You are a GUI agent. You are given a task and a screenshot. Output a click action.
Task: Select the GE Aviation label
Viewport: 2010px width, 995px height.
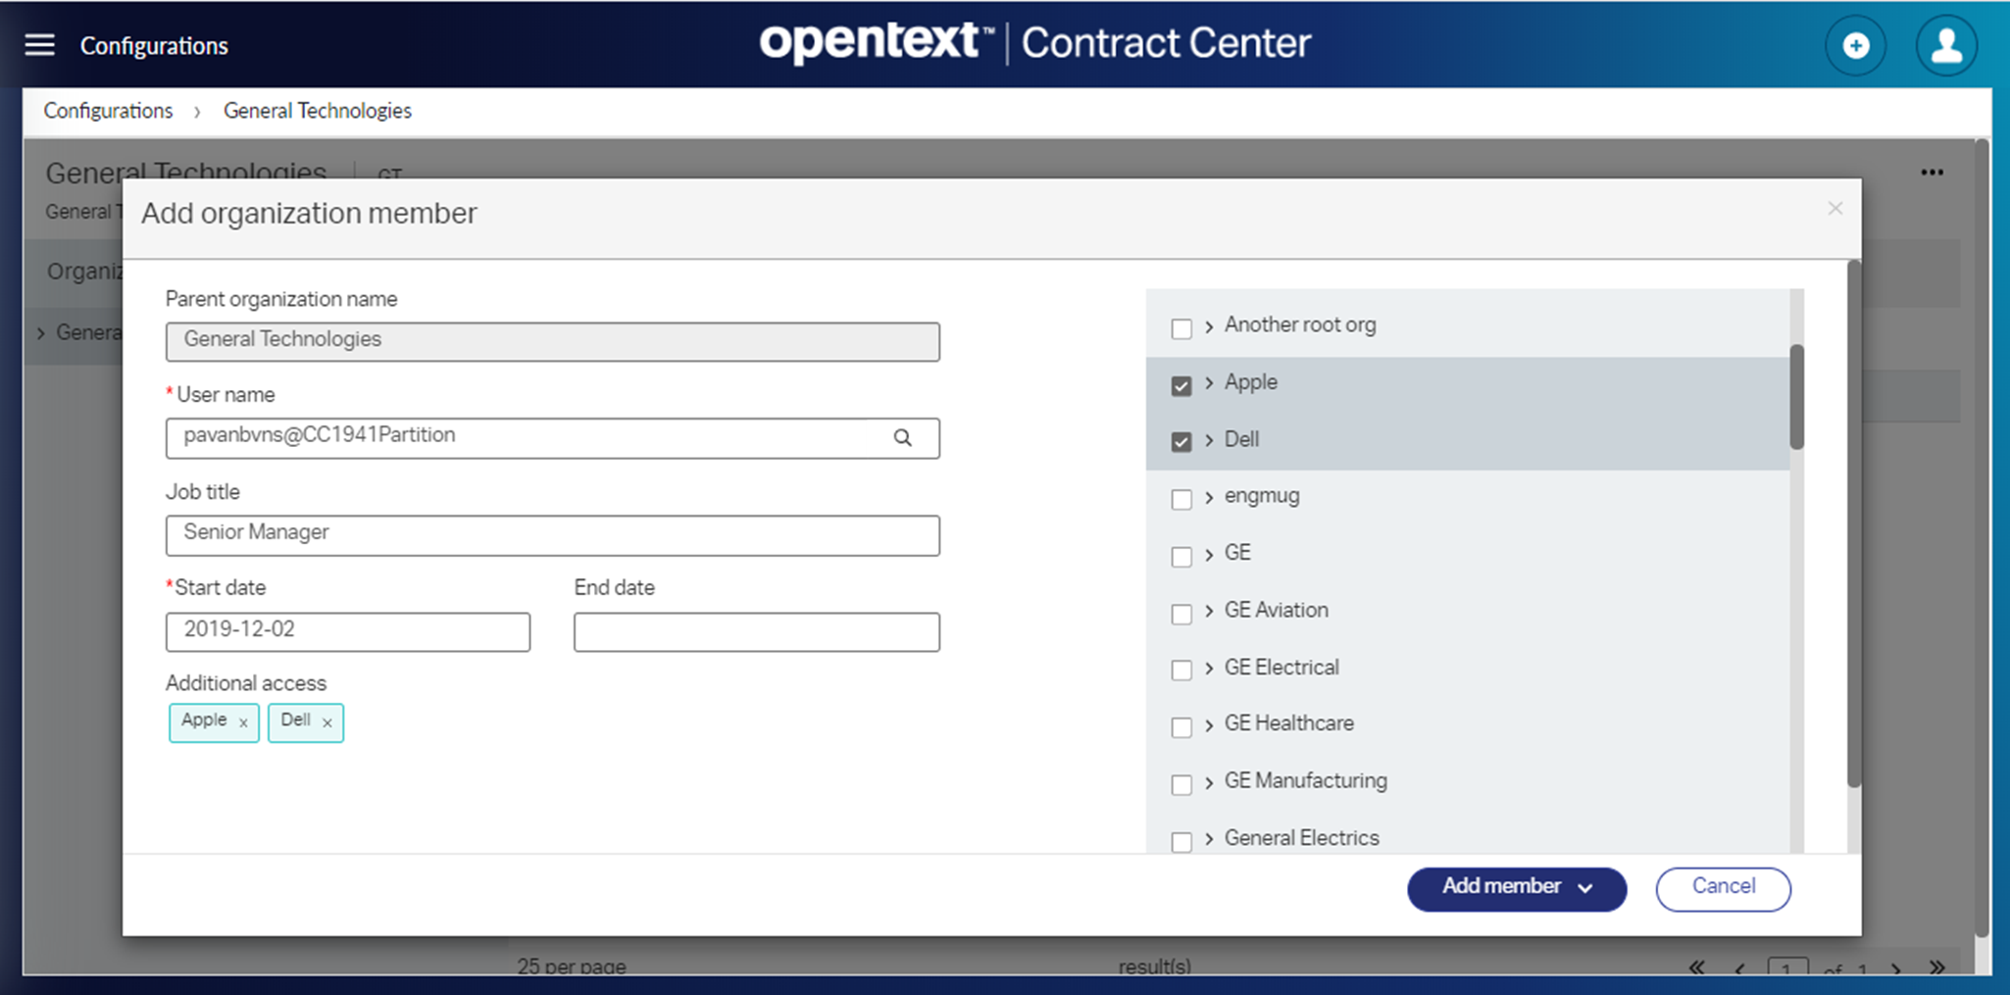point(1277,610)
